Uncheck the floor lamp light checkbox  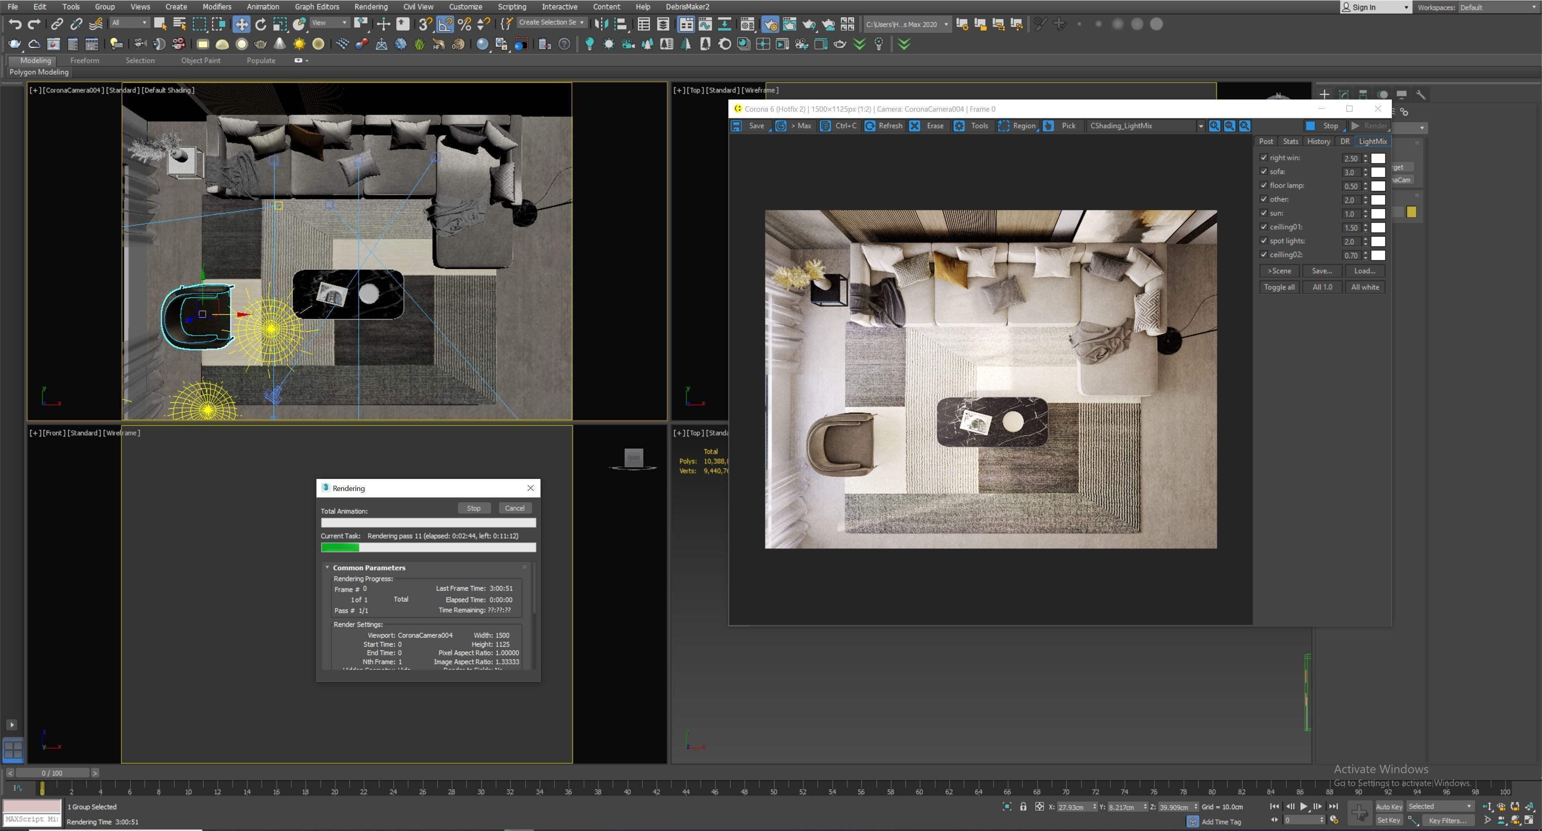1264,185
